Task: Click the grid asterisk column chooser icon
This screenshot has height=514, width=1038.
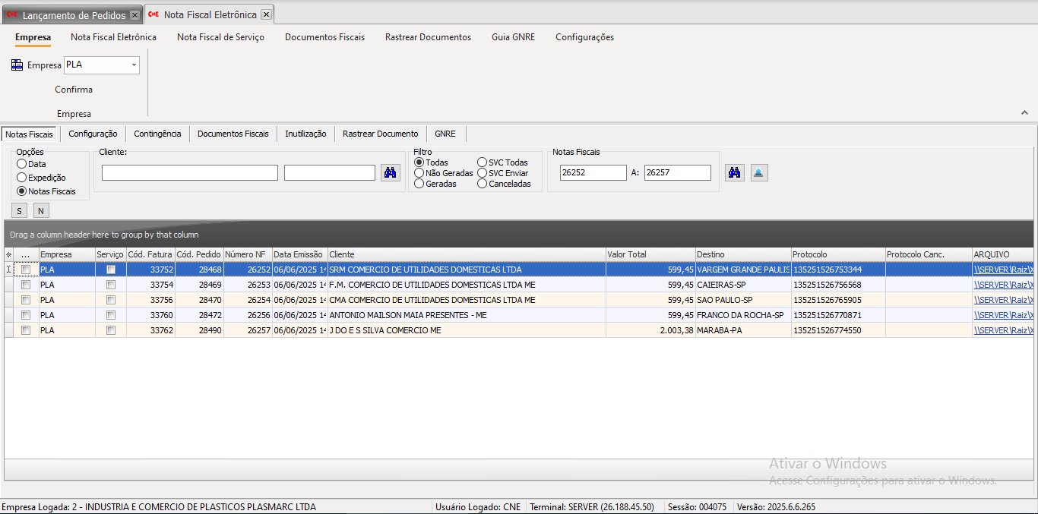Action: pyautogui.click(x=9, y=255)
